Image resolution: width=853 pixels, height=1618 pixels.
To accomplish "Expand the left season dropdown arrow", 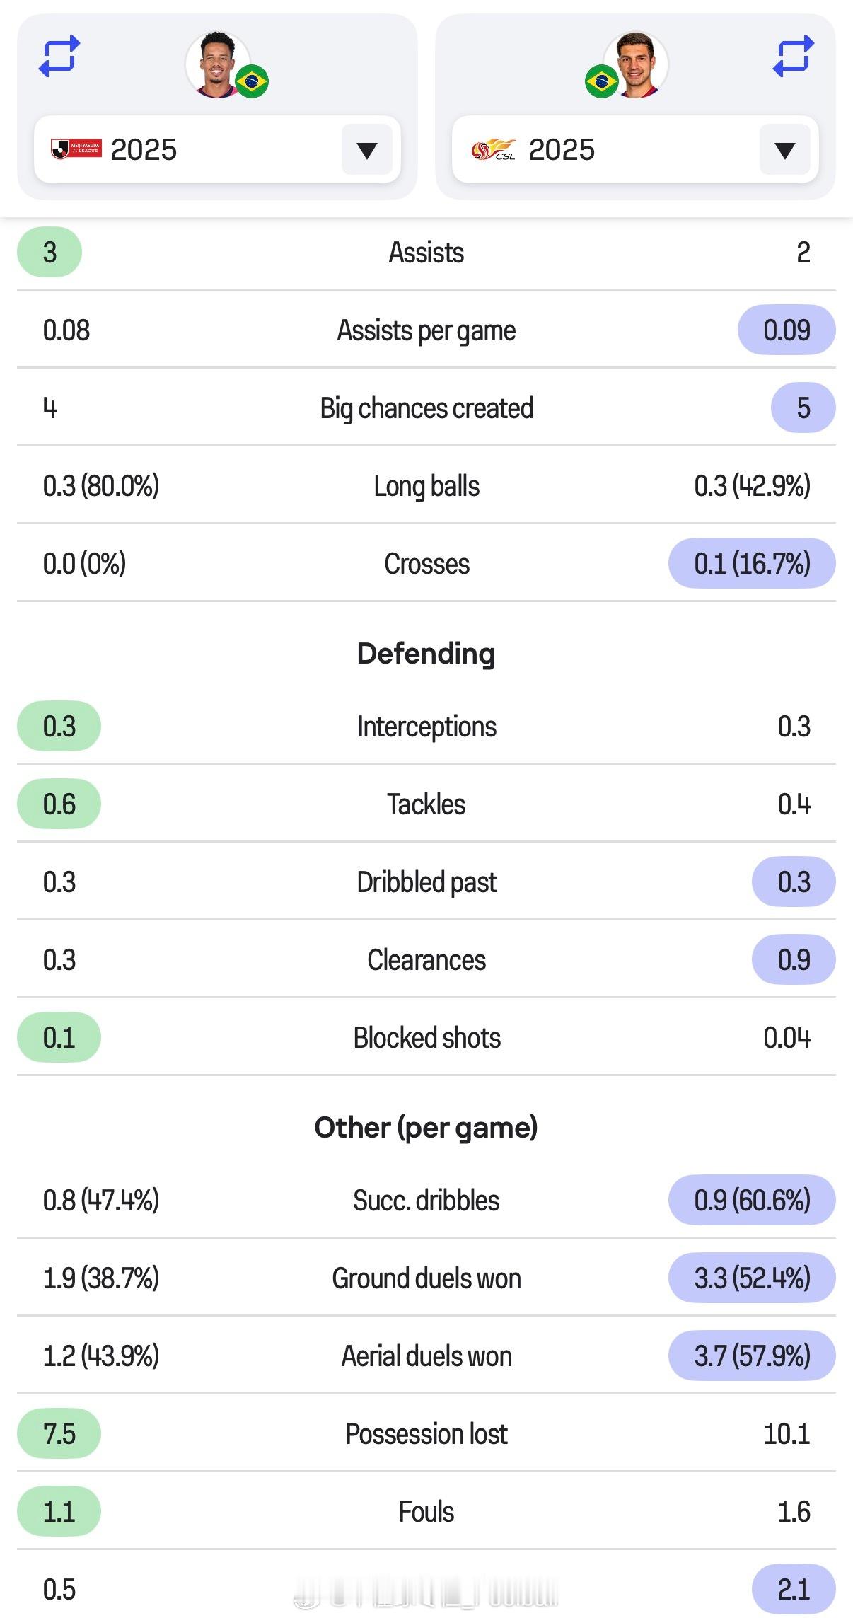I will click(x=366, y=149).
